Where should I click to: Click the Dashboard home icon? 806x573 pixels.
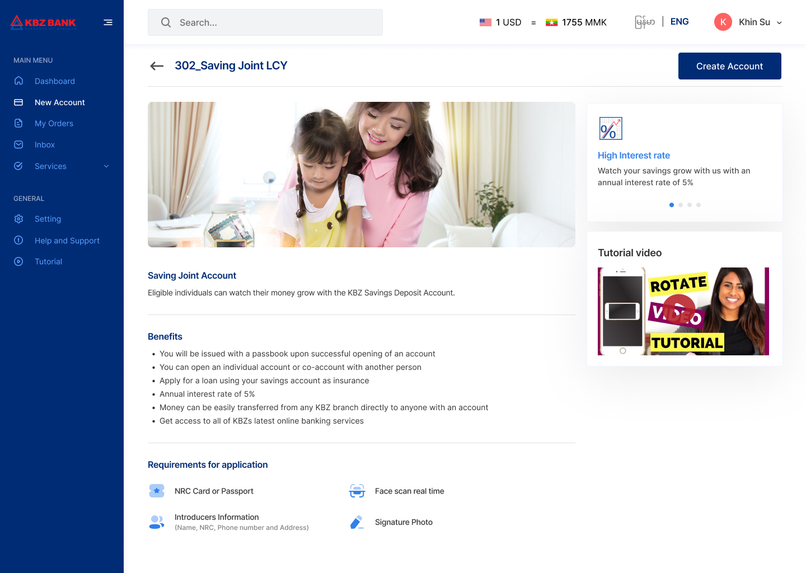pyautogui.click(x=18, y=81)
